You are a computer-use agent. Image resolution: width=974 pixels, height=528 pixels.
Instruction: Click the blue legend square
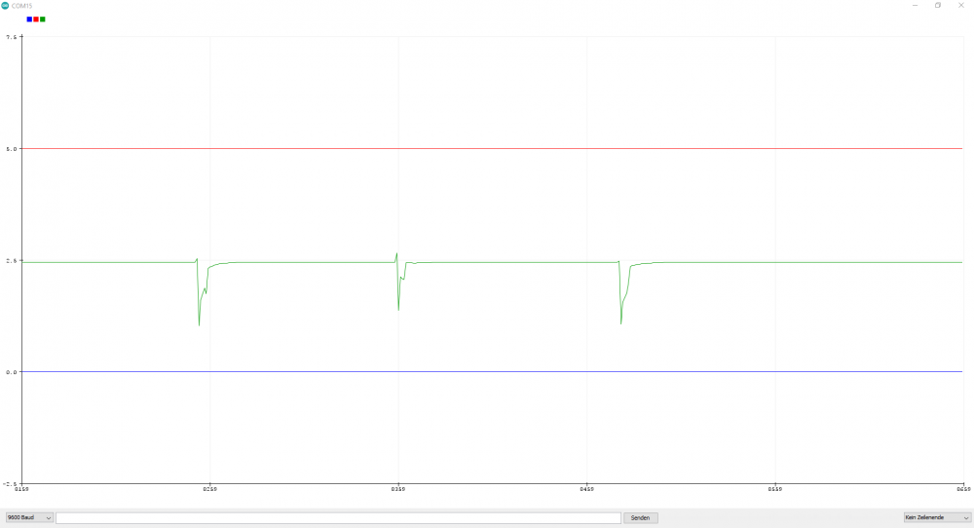click(29, 19)
